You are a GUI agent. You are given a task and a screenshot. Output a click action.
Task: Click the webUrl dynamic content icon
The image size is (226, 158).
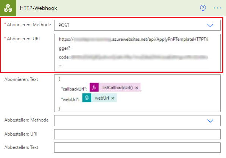coord(87,98)
